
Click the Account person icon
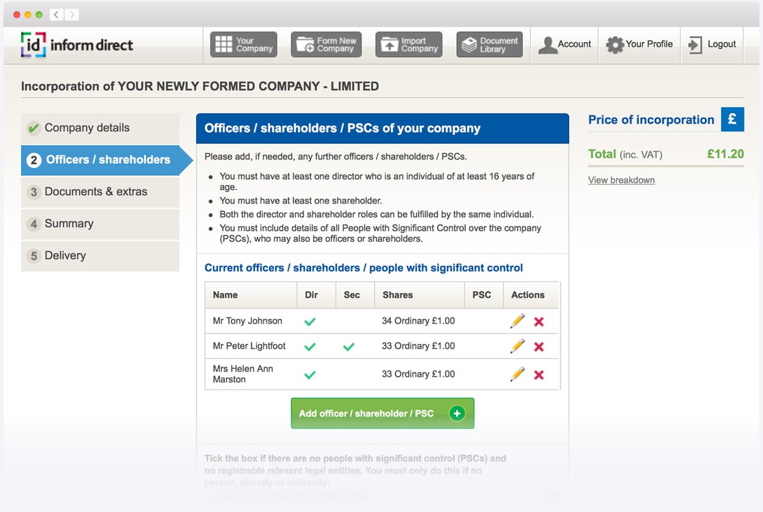pyautogui.click(x=548, y=44)
